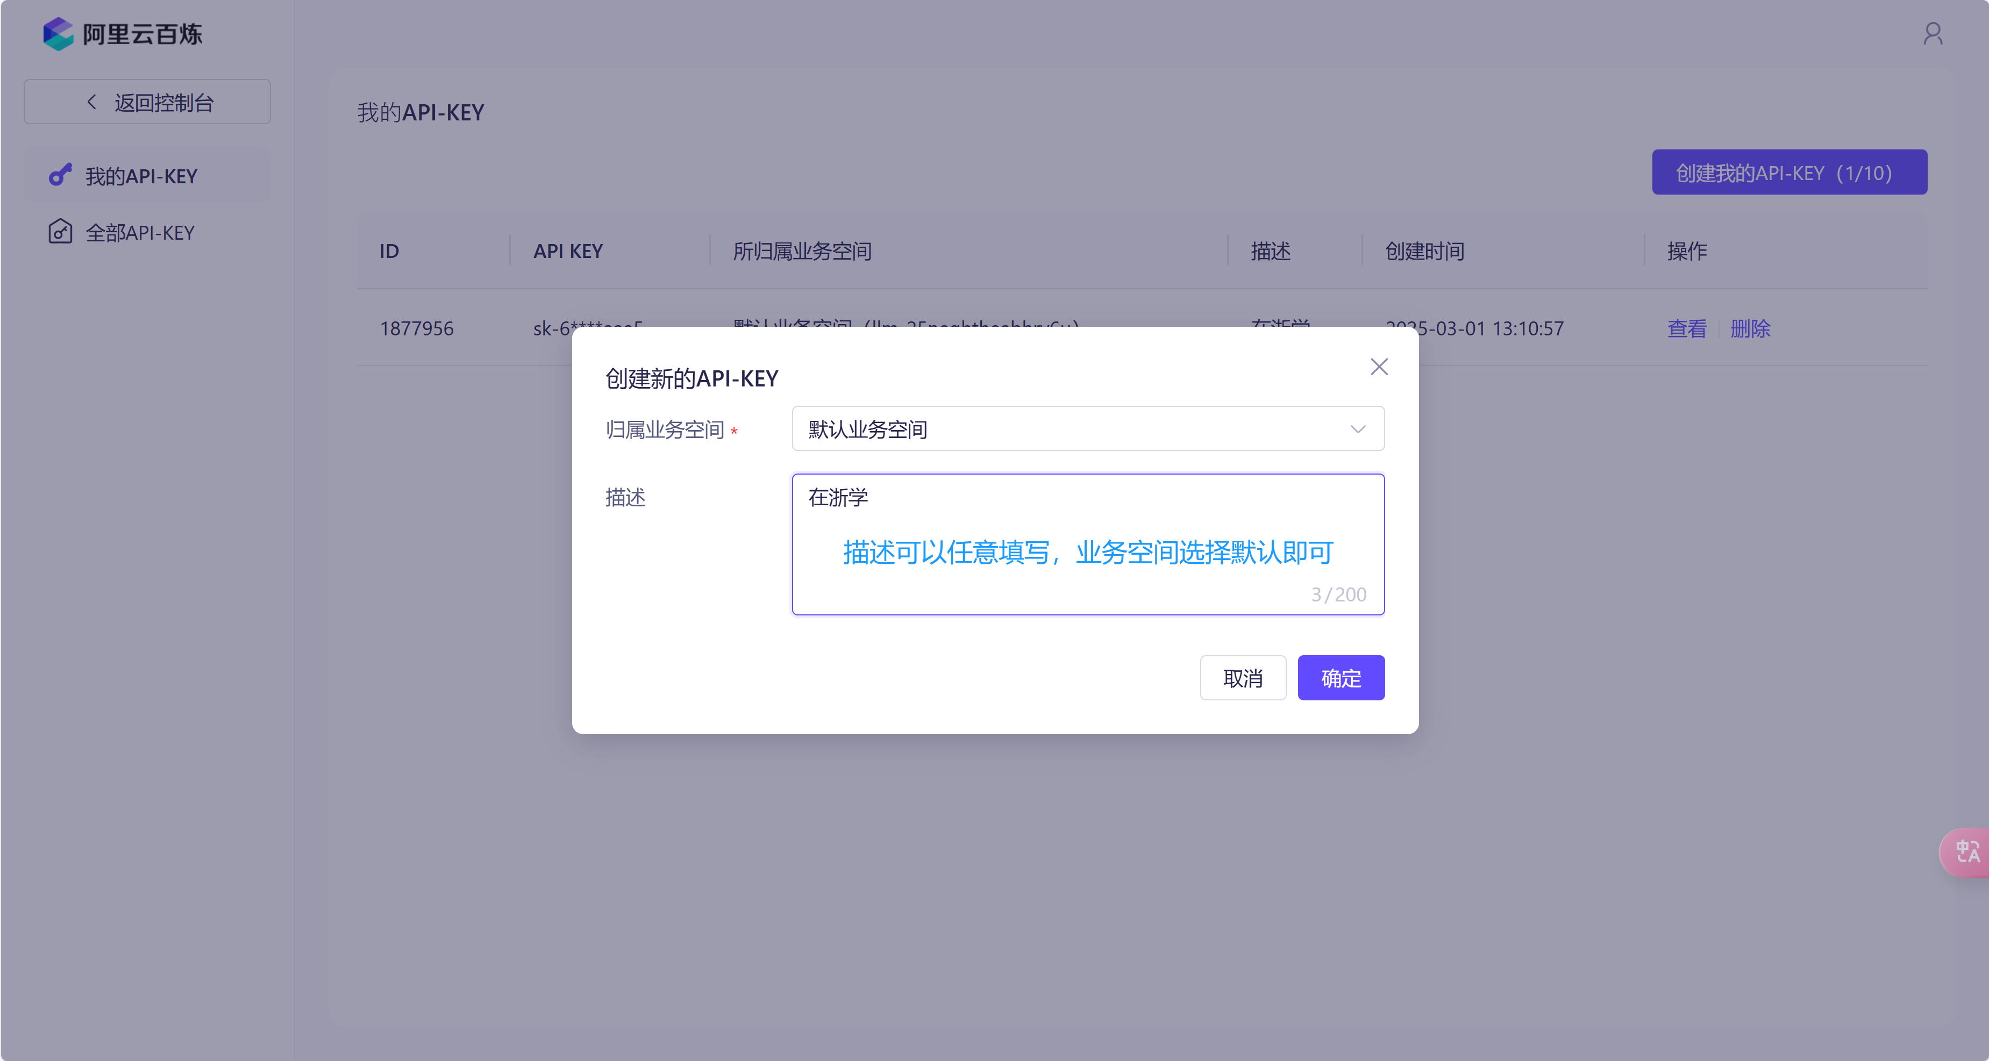Open the user profile icon top right

pos(1933,33)
